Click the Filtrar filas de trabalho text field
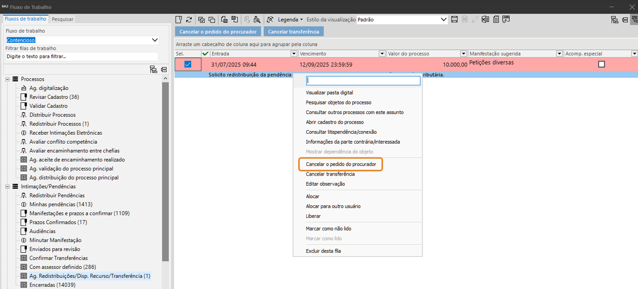 coord(82,56)
